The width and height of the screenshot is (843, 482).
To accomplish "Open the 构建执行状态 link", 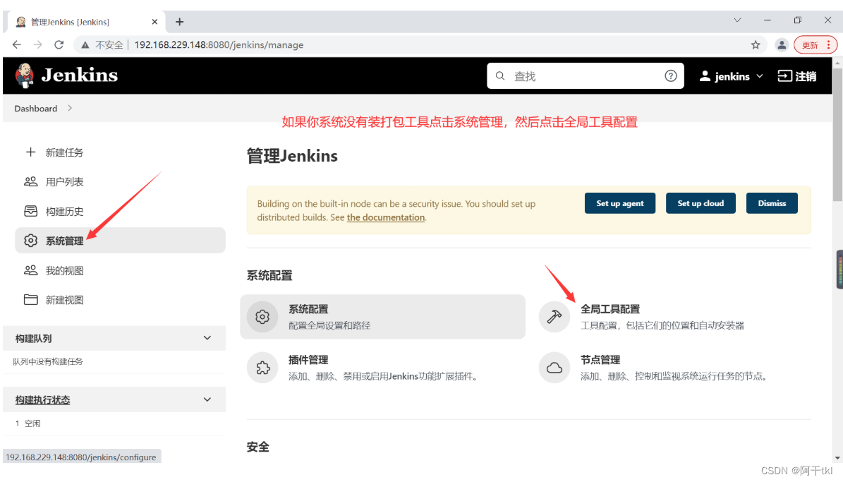I will pos(42,399).
